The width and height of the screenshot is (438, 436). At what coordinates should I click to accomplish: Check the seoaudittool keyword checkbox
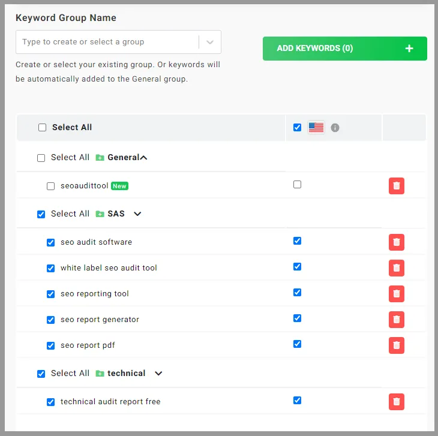click(50, 186)
